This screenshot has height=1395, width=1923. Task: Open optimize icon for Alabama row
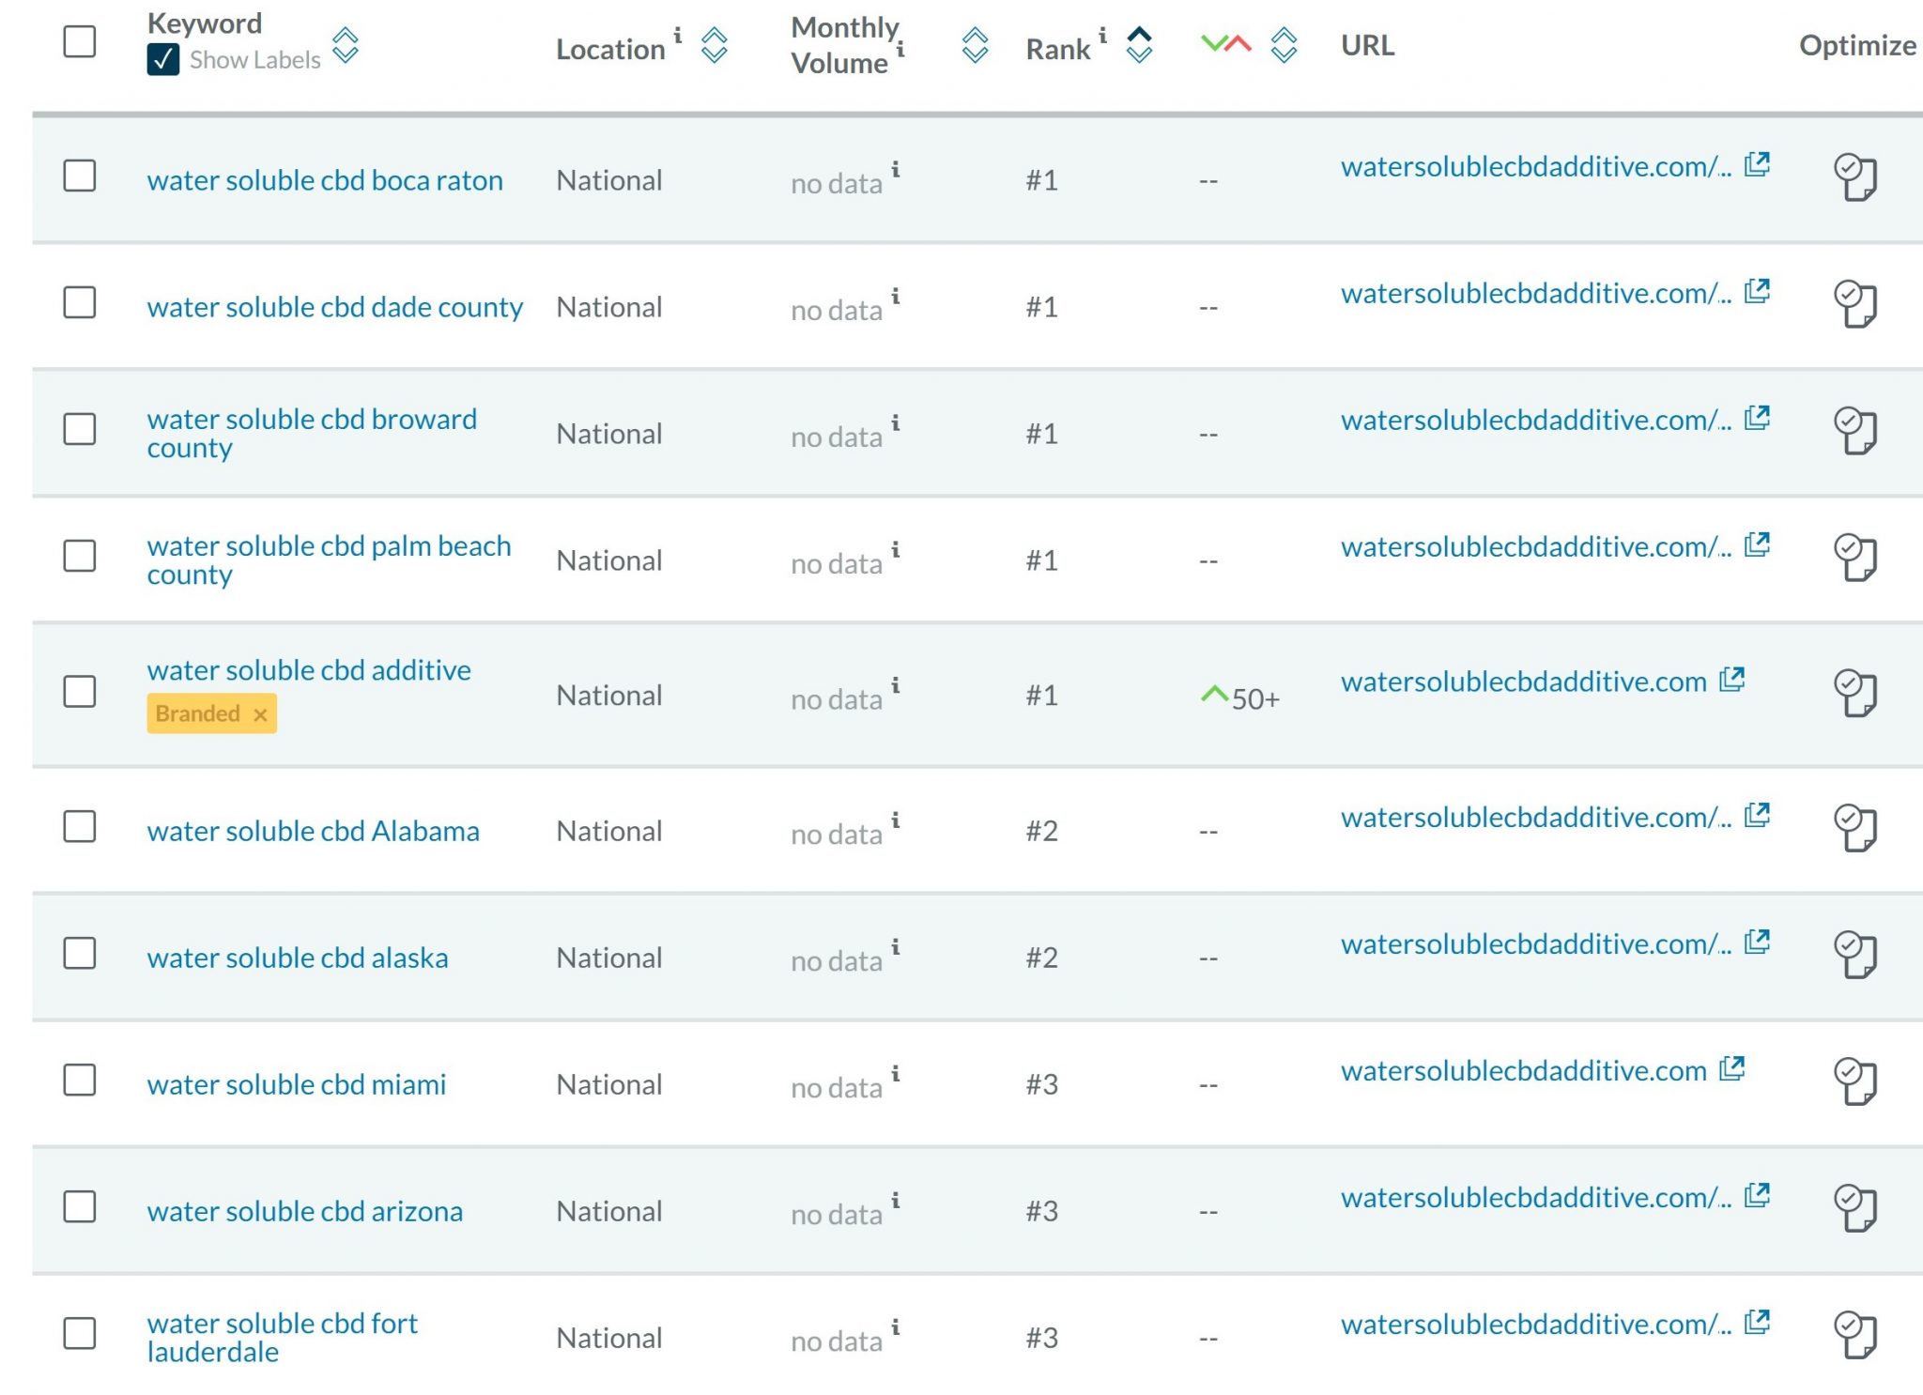click(1855, 828)
